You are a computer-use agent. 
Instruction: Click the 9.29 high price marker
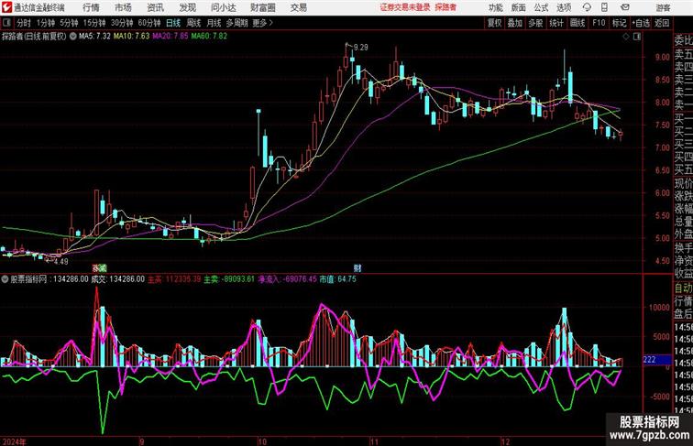click(360, 48)
